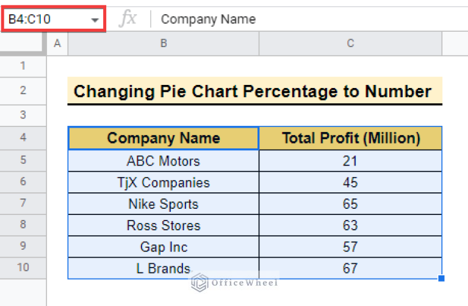This screenshot has height=306, width=468.
Task: Click the title cell Changing Pie Chart Percentage
Action: point(253,92)
